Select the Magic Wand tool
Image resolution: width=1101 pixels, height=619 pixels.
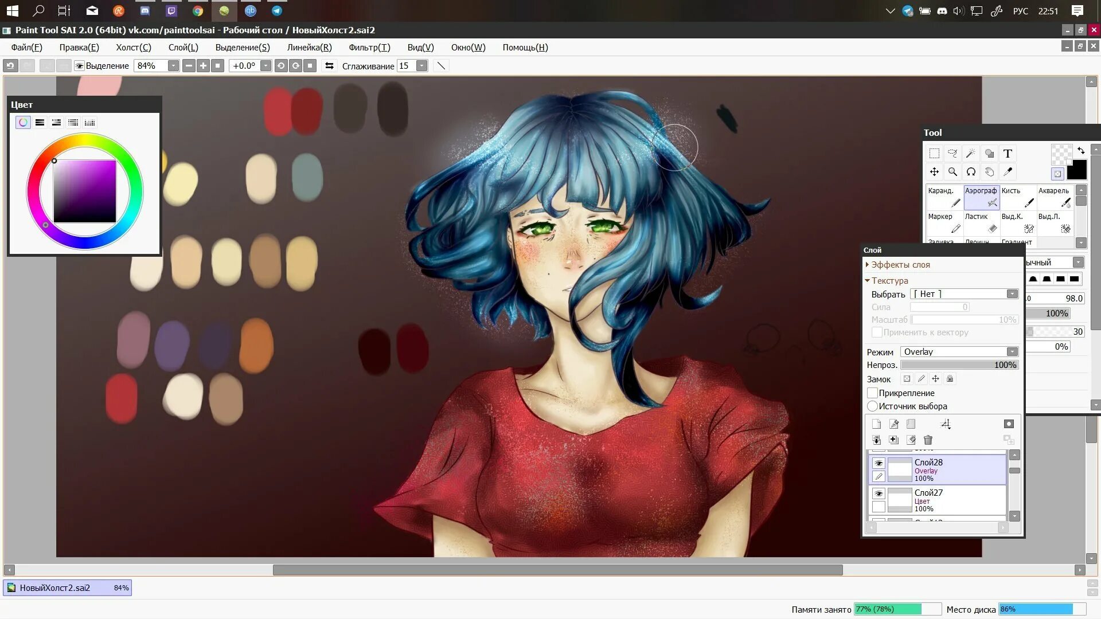tap(970, 154)
